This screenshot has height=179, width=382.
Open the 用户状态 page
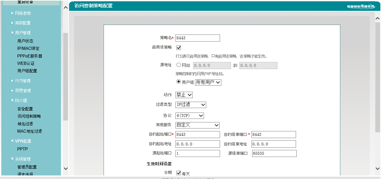tap(25, 41)
